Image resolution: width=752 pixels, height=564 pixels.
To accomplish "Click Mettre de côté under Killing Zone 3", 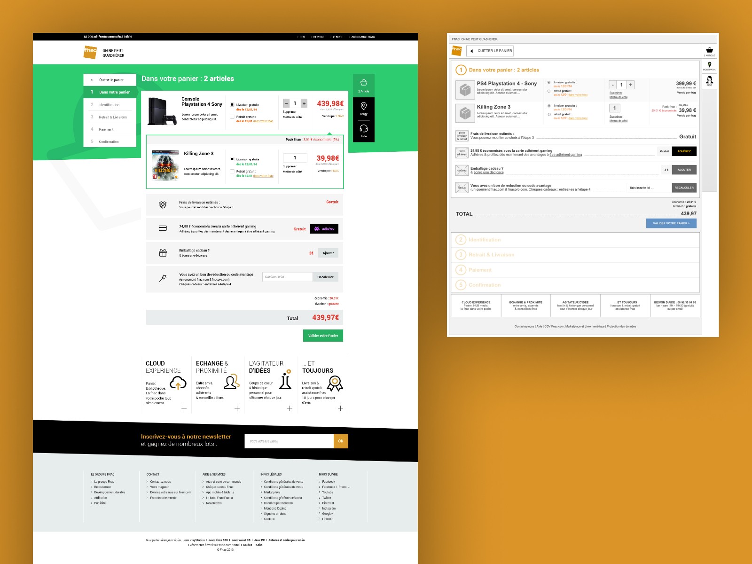I will coord(292,172).
